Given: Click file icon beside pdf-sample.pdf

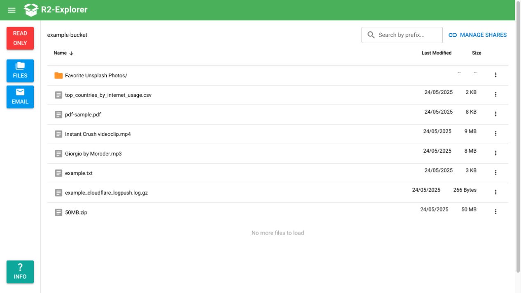Looking at the screenshot, I should 58,115.
